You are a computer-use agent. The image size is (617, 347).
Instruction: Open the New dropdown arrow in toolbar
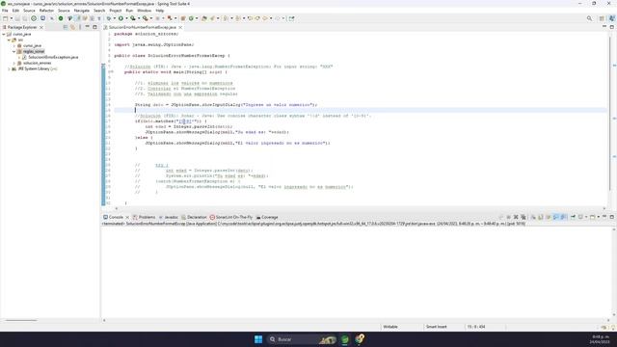point(11,18)
